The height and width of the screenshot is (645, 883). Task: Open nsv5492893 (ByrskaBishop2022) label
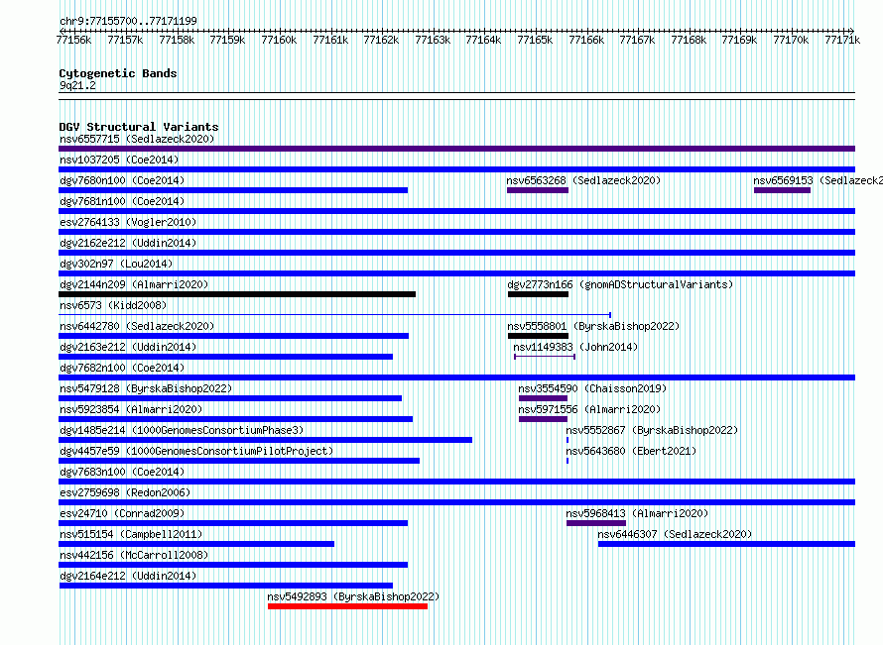tap(353, 596)
